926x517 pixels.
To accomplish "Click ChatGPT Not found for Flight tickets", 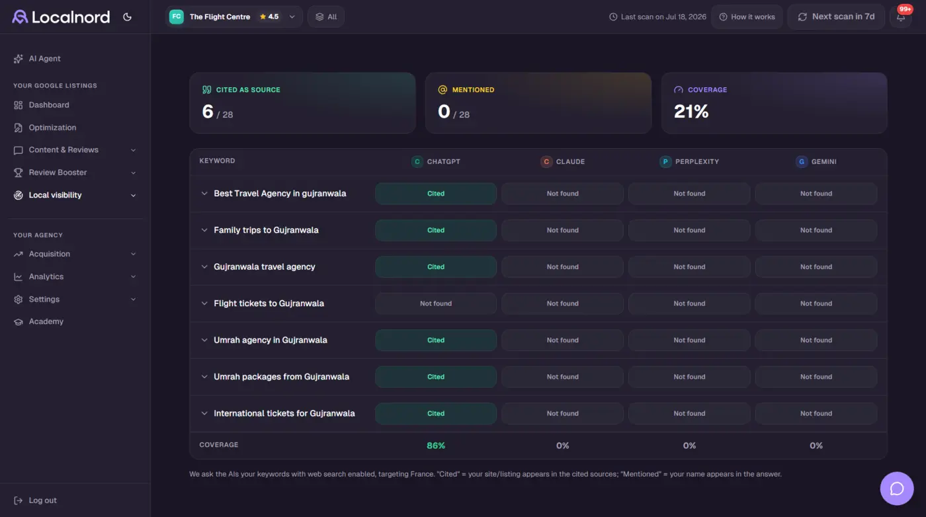I will point(436,303).
